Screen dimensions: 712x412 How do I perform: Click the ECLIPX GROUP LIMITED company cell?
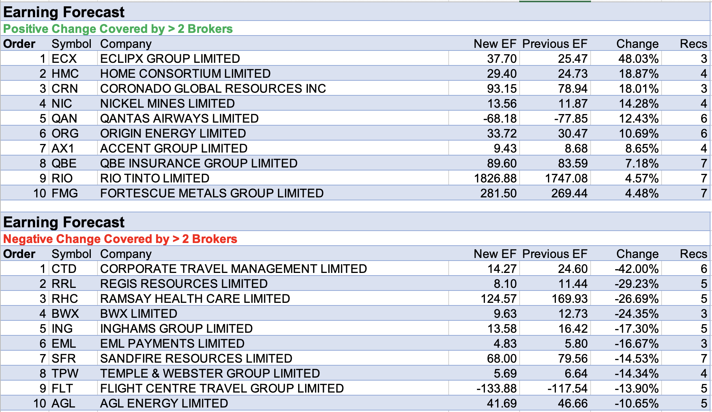[x=170, y=59]
